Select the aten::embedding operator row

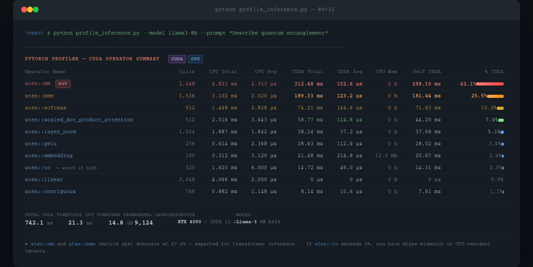pos(49,155)
